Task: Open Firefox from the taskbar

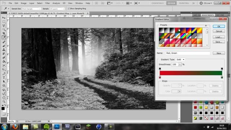Action: tap(15, 127)
